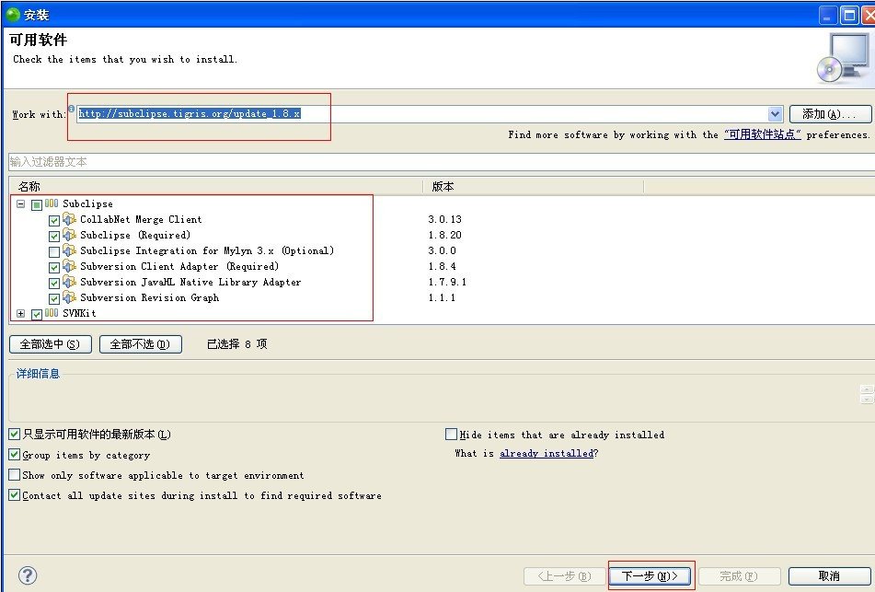Enable Hide items that are already installed
Viewport: 875px width, 592px height.
(451, 434)
